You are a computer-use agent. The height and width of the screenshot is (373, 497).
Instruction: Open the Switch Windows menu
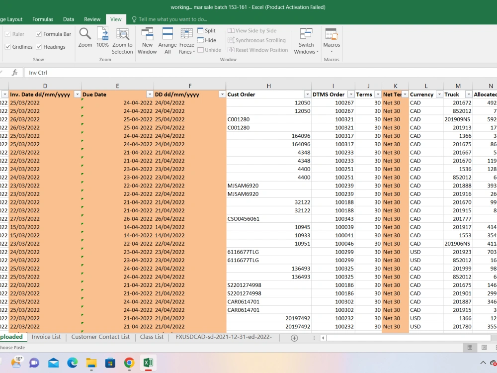coord(306,41)
